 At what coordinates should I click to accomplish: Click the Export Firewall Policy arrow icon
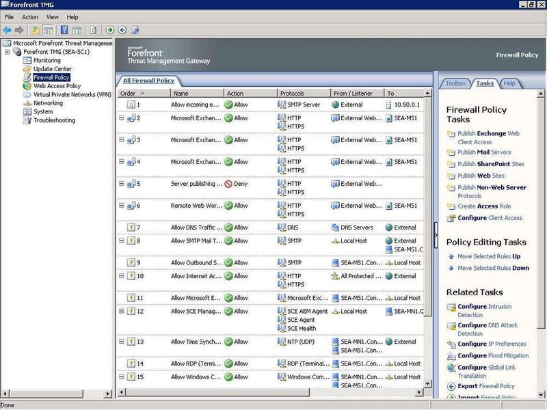451,386
